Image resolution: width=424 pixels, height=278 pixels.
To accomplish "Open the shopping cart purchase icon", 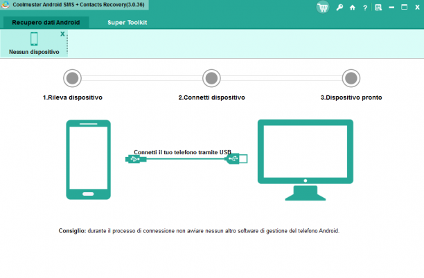I will click(x=323, y=8).
